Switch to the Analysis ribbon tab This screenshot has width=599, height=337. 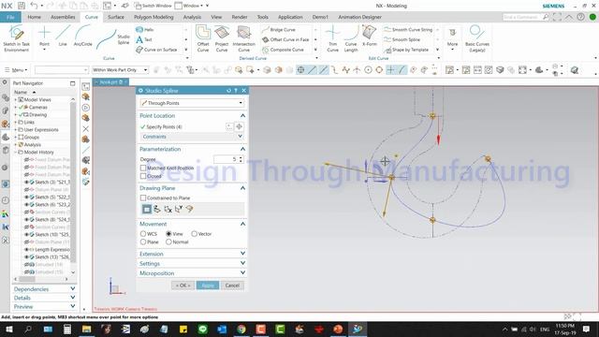192,17
